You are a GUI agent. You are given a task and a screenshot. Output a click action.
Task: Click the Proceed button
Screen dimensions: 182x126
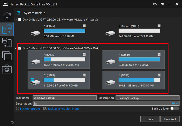pos(170,119)
